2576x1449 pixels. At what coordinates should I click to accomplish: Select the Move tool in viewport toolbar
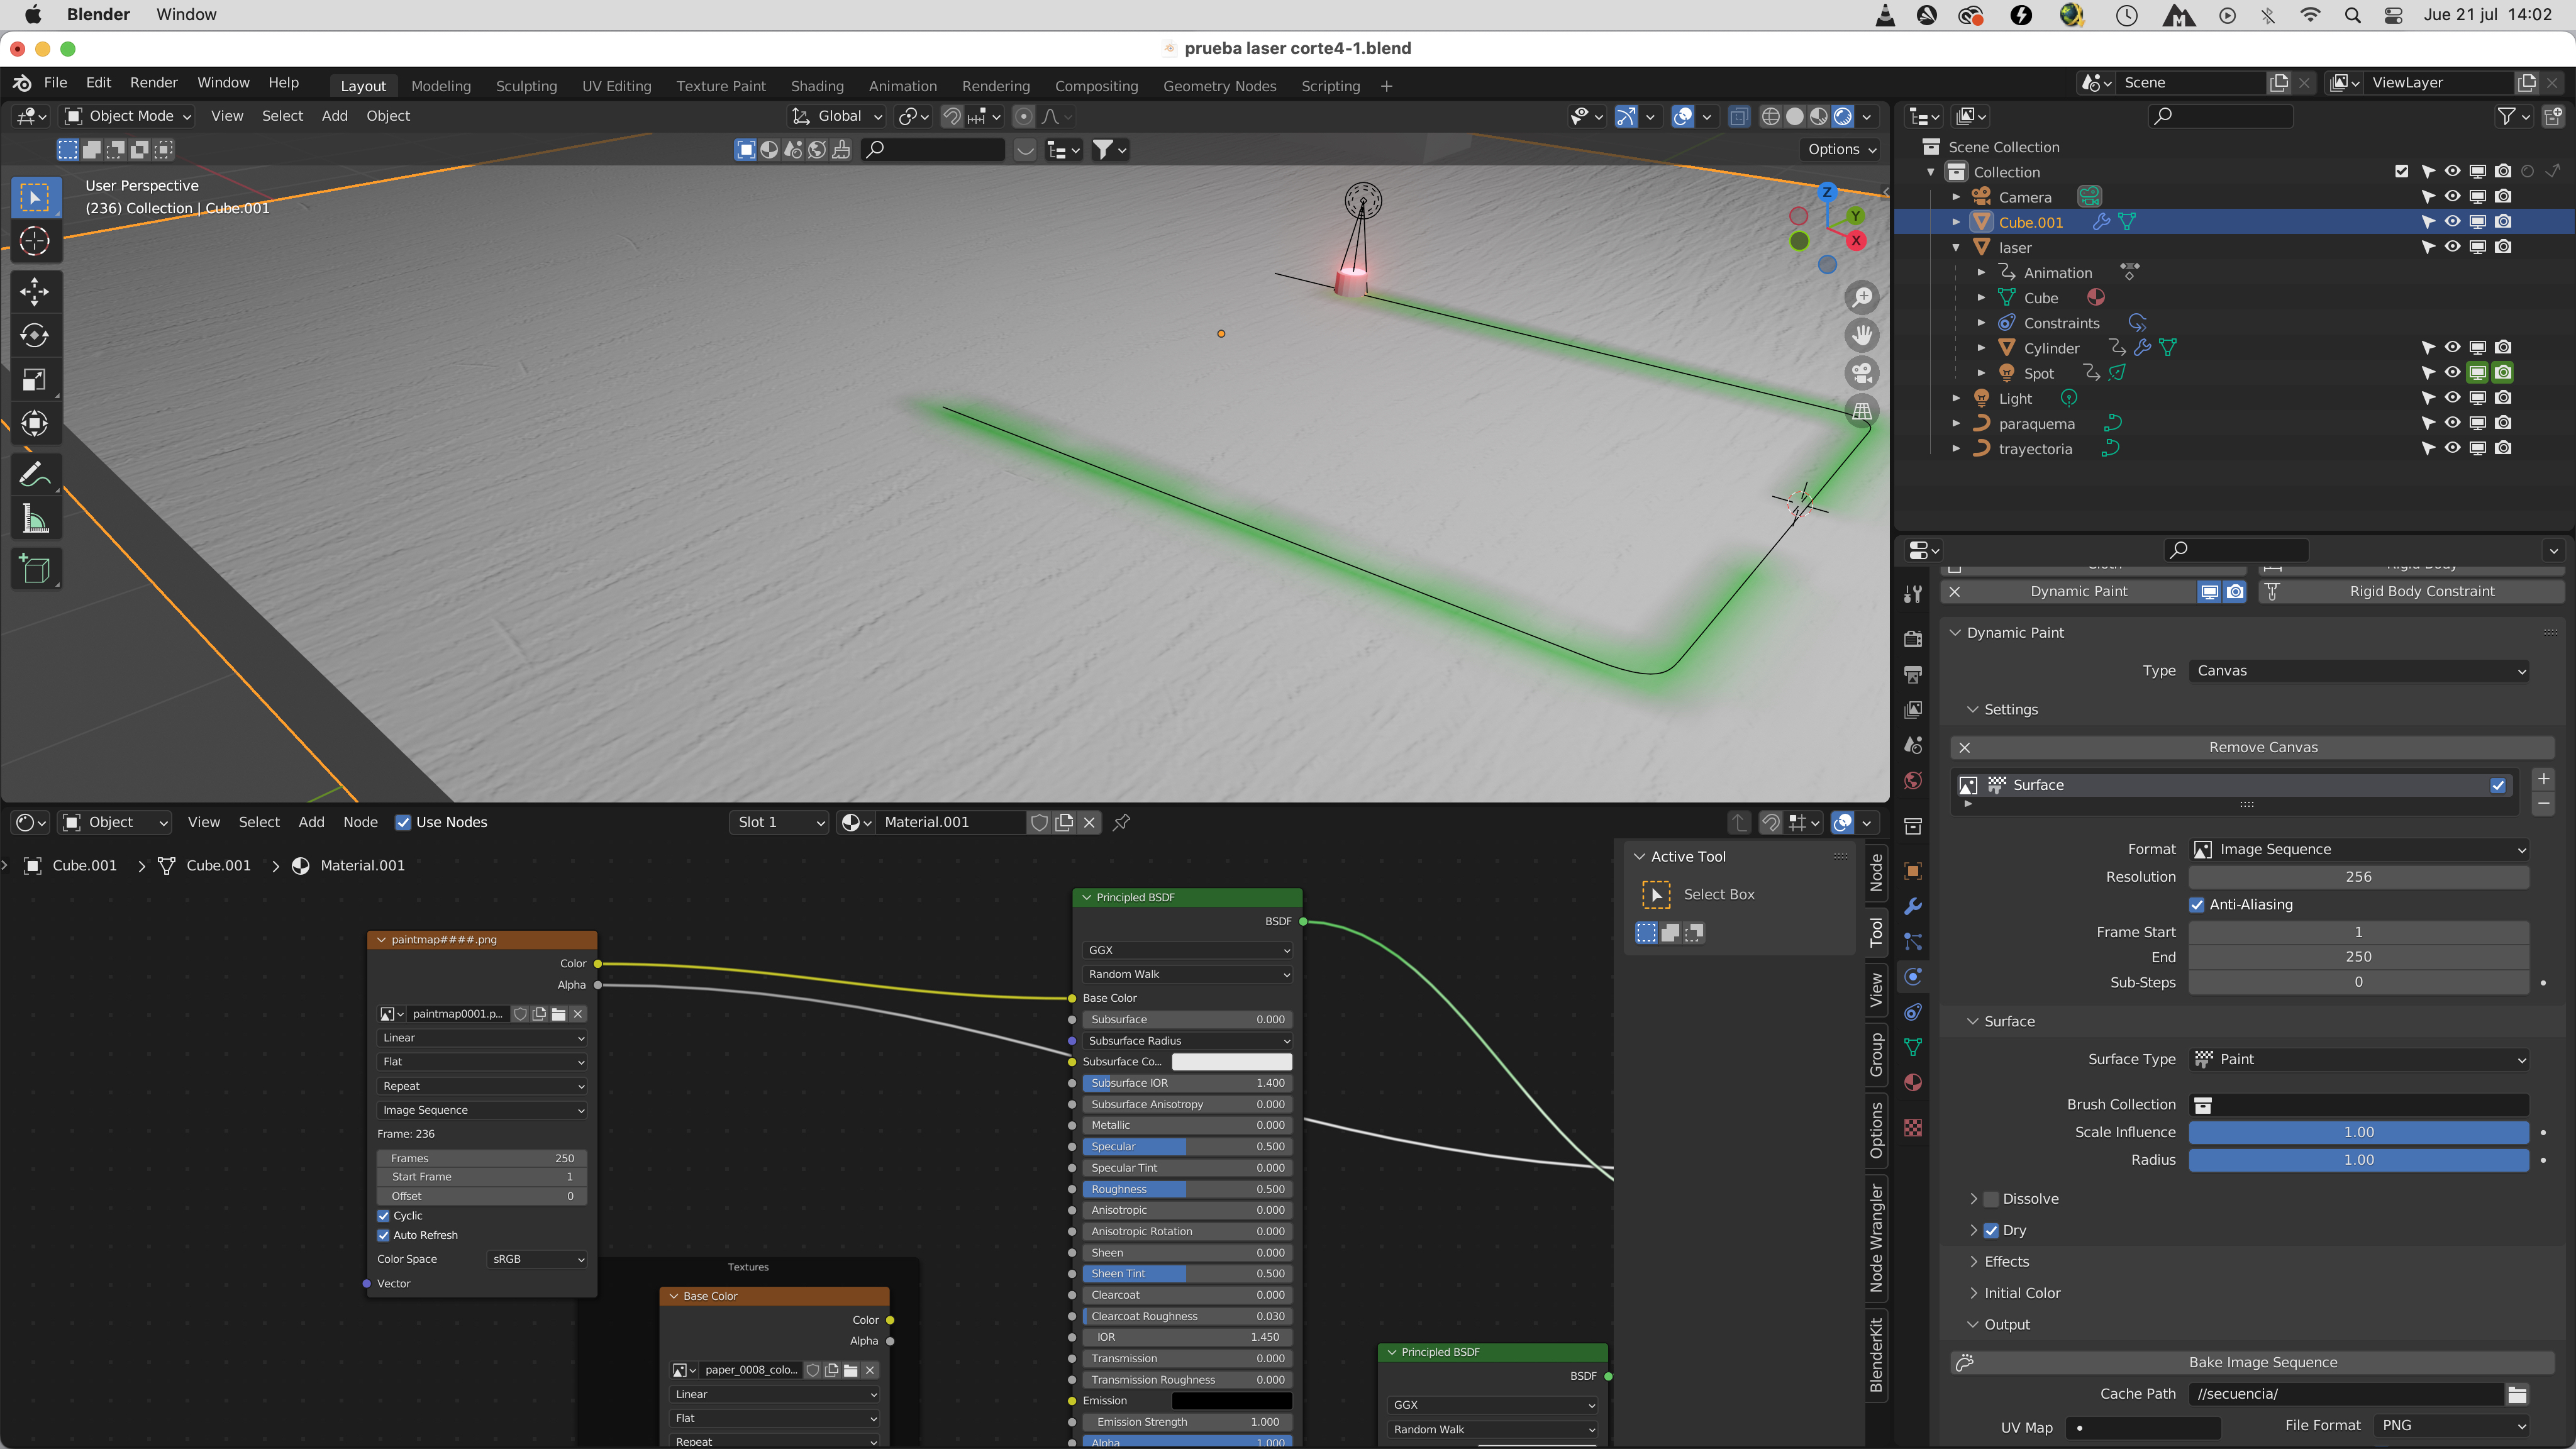point(35,292)
